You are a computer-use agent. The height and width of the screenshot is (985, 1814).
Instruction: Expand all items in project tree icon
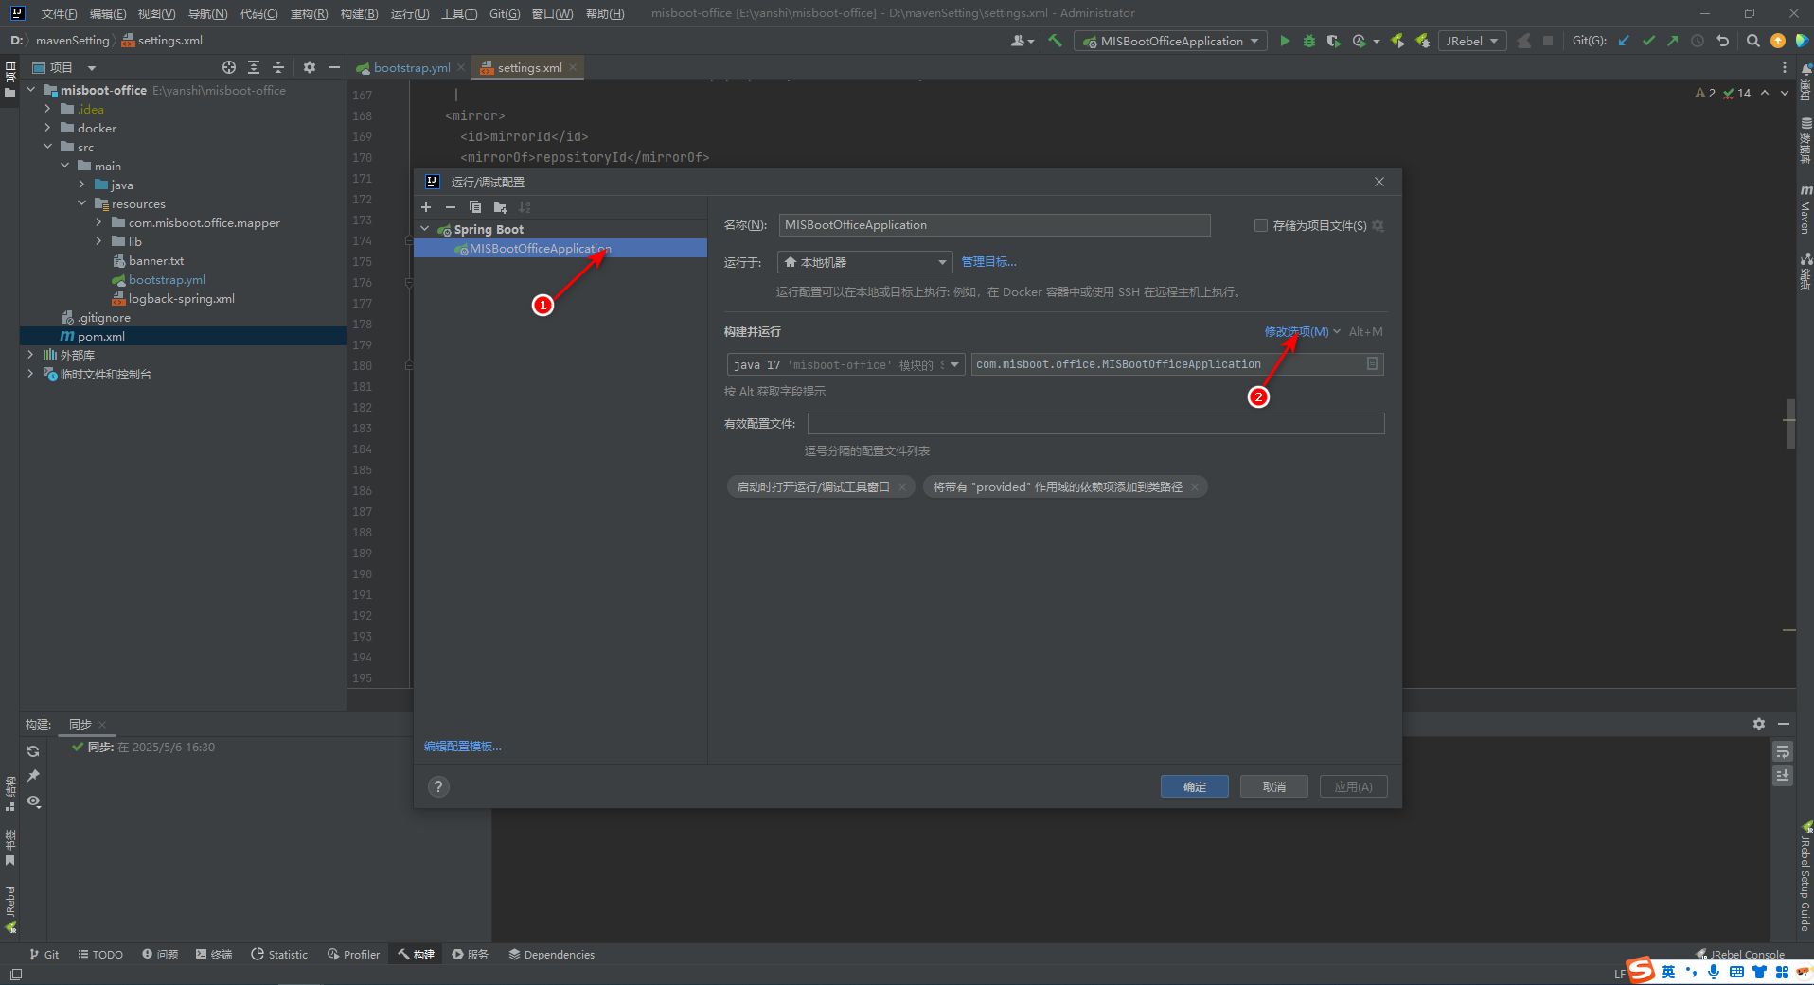coord(254,67)
